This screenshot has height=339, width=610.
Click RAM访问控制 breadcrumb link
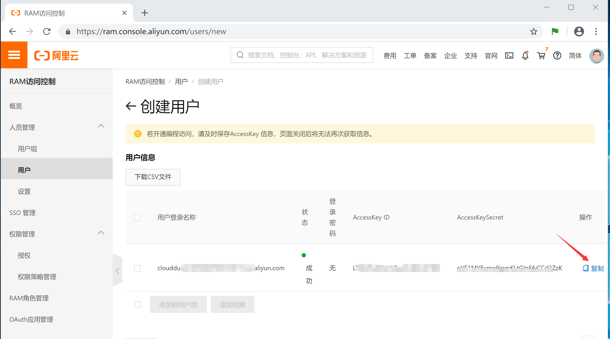145,82
